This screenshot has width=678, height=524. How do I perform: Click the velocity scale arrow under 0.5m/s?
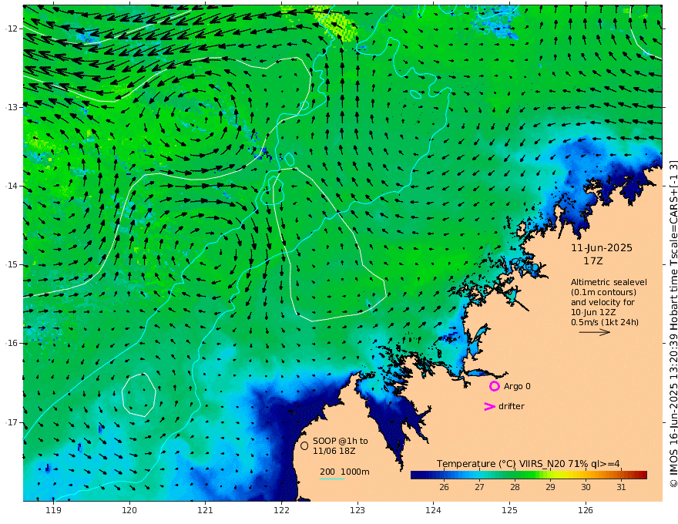tap(595, 332)
